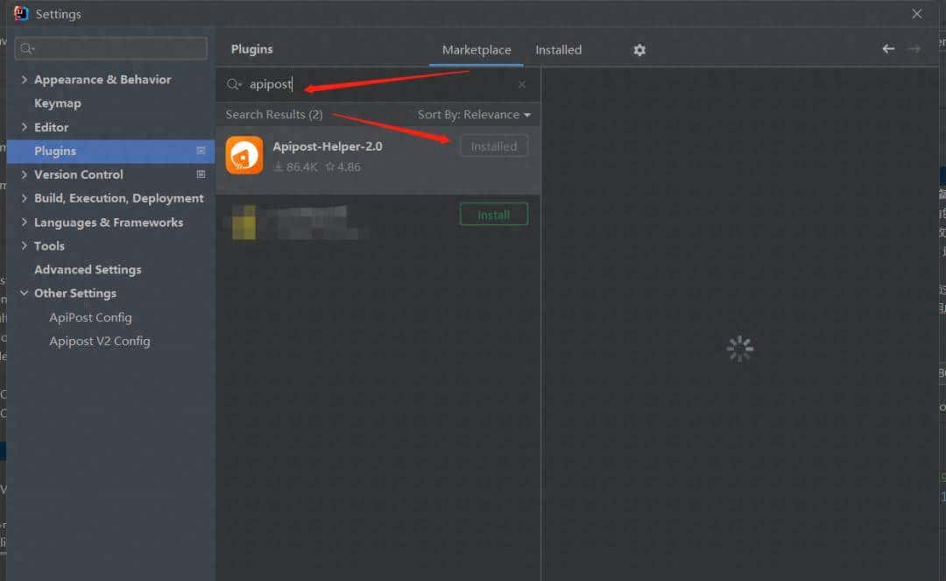The image size is (946, 581).
Task: Click the Plugins heading
Action: click(x=251, y=49)
